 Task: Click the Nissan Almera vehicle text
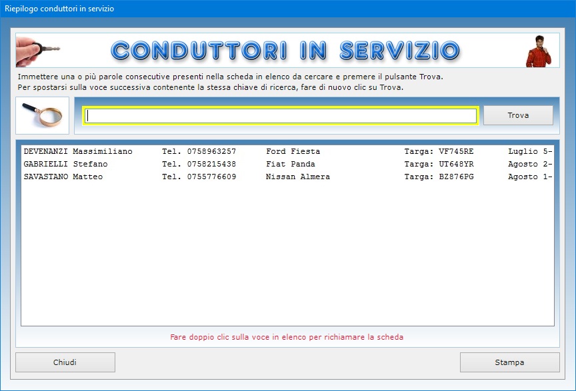297,177
